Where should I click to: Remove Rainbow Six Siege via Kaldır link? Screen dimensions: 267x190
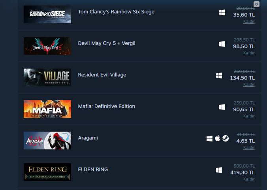(x=249, y=21)
